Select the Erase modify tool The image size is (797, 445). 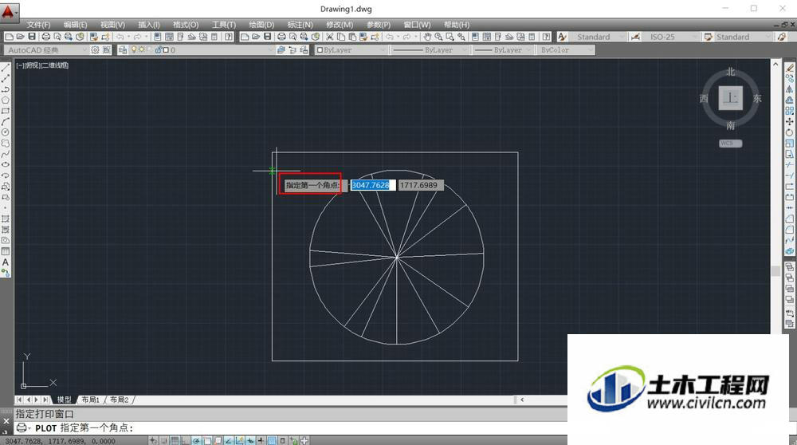[x=789, y=68]
